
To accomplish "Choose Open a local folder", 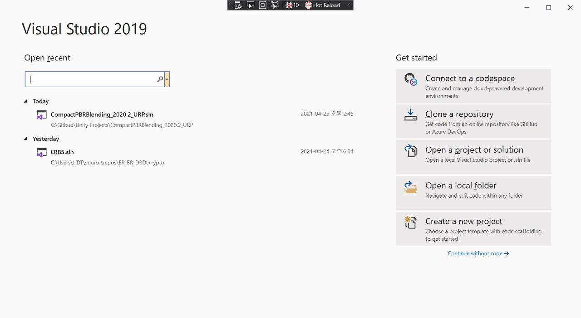I will click(473, 193).
